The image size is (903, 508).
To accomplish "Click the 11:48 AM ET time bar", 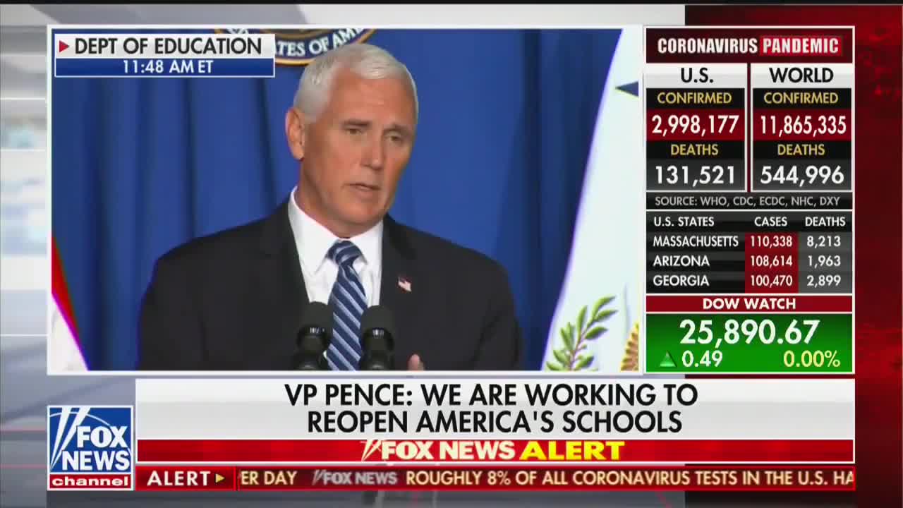I will [x=164, y=67].
